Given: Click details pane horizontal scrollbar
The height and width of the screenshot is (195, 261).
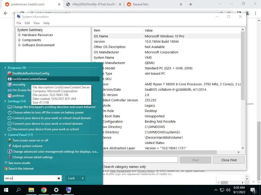Looking at the screenshot, I should coord(160,152).
